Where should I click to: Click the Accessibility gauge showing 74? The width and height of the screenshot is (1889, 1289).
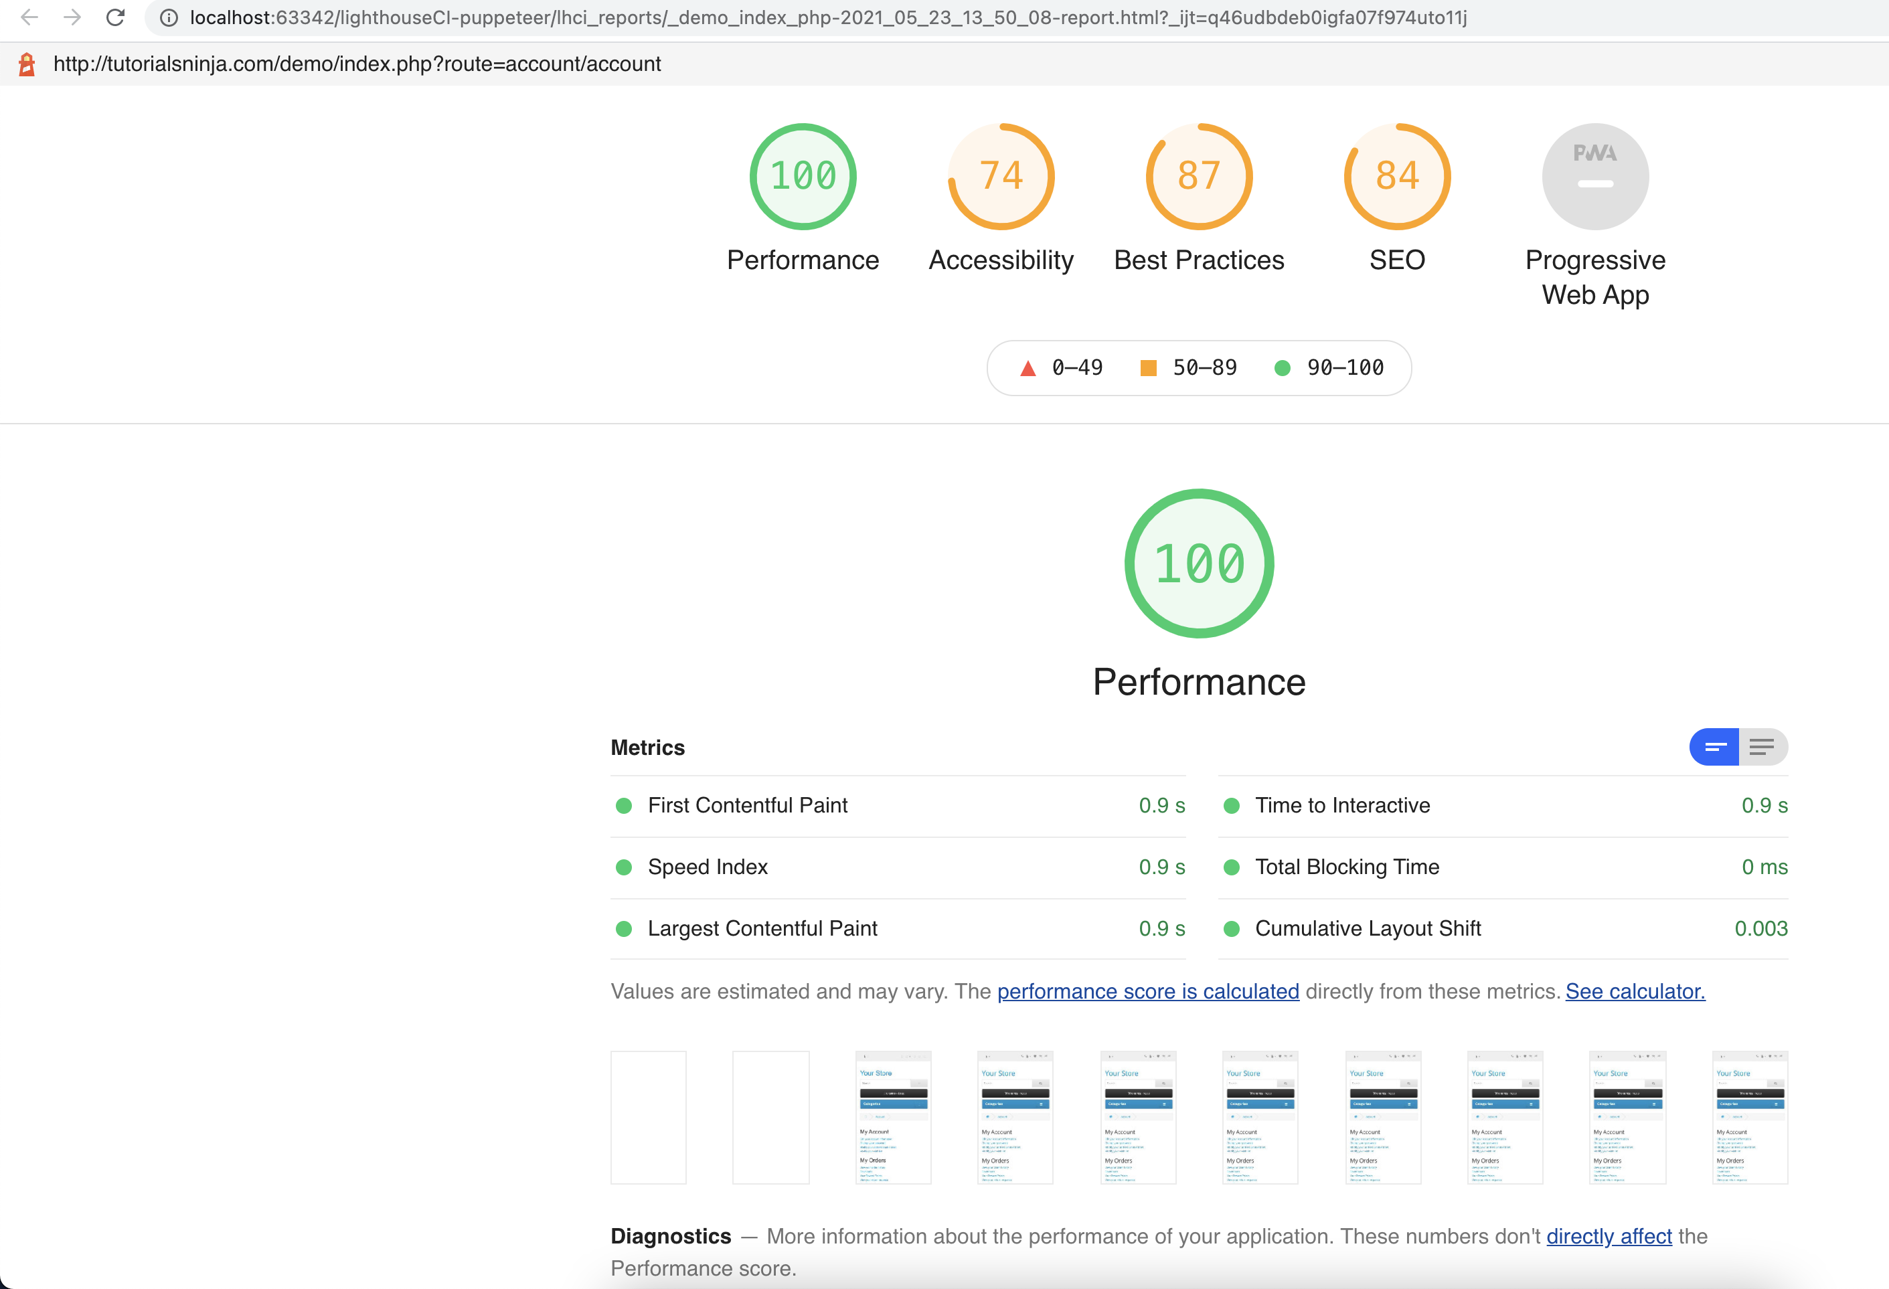tap(1001, 175)
